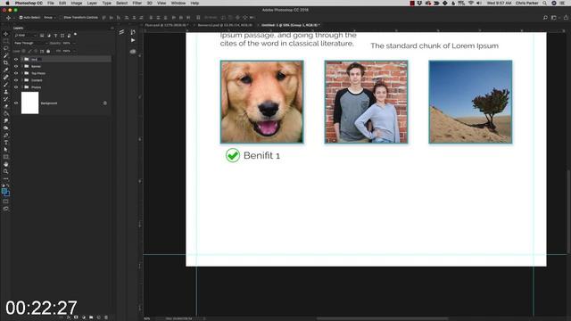Click the desert tree photo on canvas
571x321 pixels.
[x=470, y=102]
